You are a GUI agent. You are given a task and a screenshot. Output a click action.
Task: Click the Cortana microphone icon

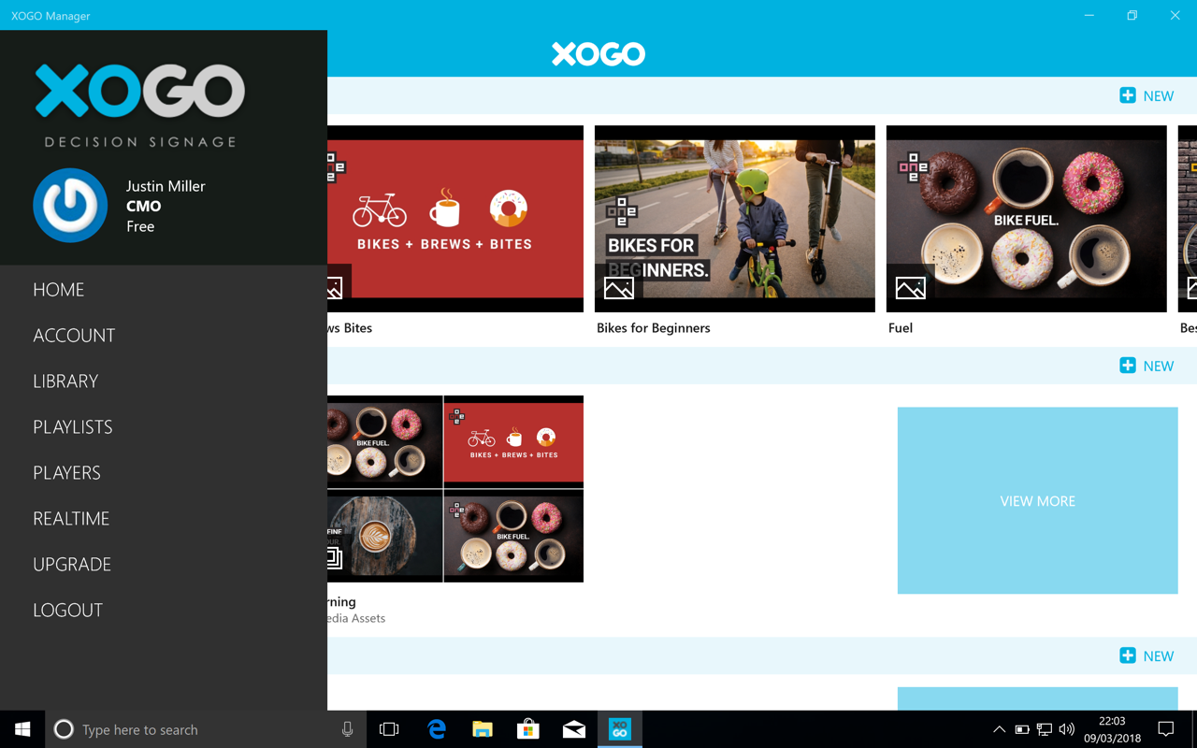coord(347,729)
